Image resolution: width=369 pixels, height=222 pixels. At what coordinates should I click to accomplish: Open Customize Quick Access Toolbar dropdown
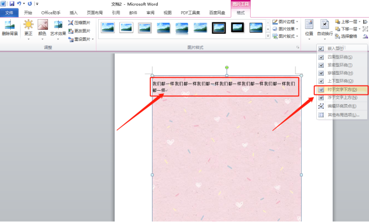[37, 4]
